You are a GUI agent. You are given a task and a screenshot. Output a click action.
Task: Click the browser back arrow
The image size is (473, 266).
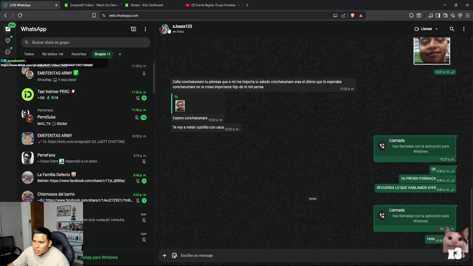tap(5, 16)
